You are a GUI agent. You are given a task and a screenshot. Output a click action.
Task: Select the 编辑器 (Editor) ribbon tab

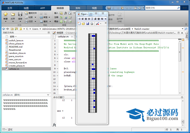60,8
